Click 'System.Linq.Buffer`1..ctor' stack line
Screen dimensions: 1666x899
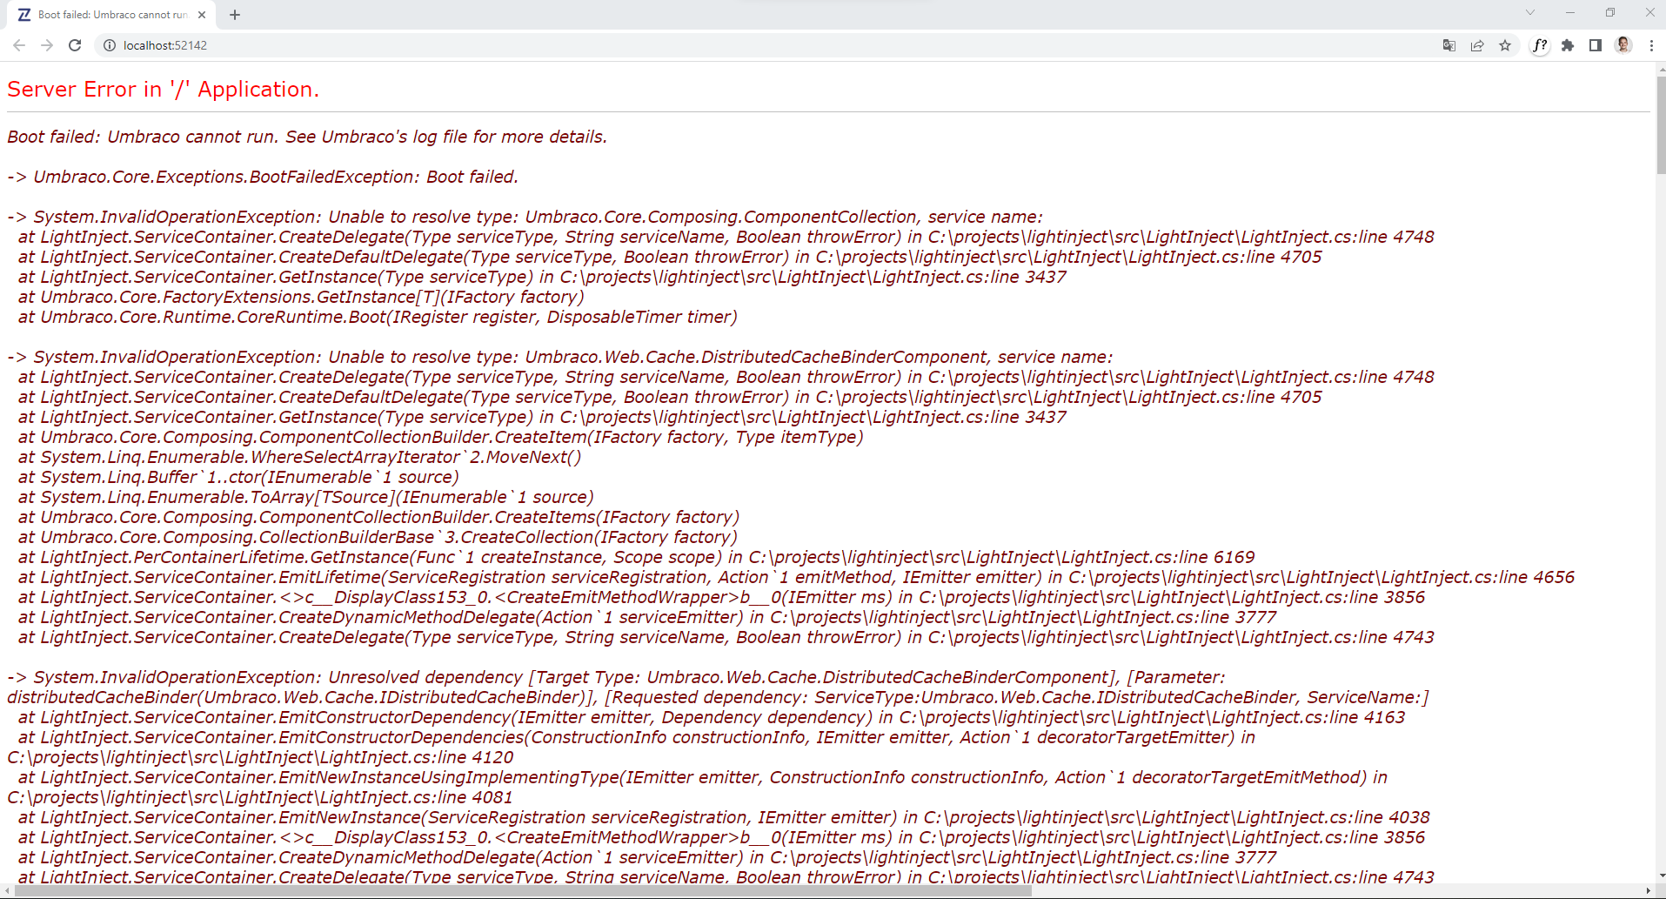click(238, 477)
